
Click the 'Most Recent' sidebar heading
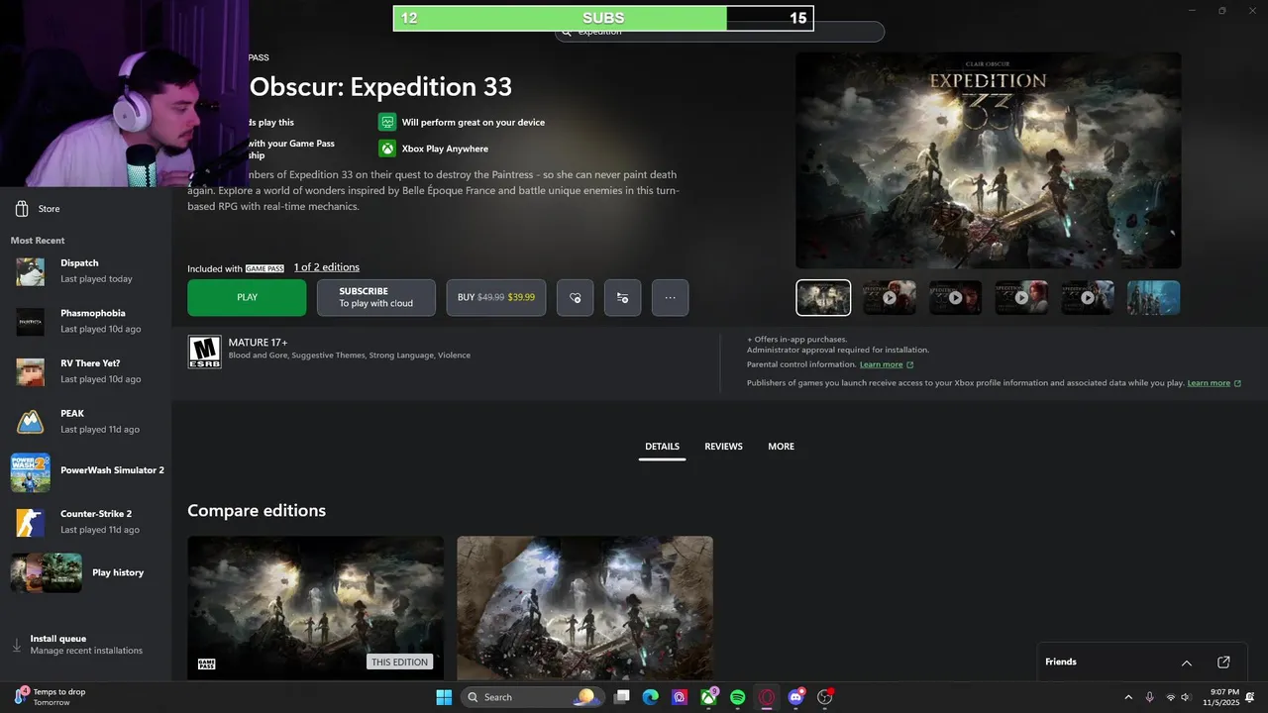38,241
